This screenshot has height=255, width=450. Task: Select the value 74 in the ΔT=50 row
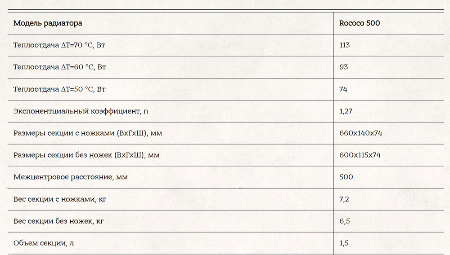(x=343, y=89)
